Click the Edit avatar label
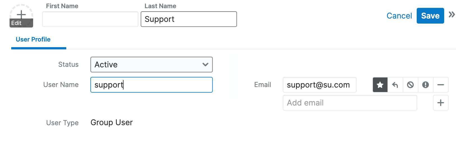 [x=17, y=23]
